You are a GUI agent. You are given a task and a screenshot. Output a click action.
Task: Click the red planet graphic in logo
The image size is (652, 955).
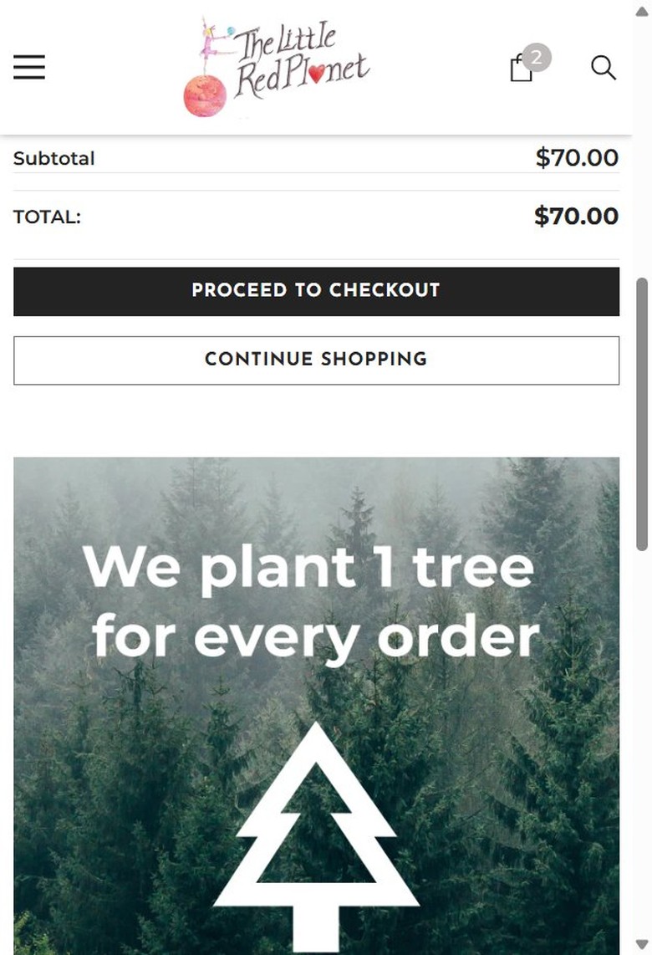[205, 95]
